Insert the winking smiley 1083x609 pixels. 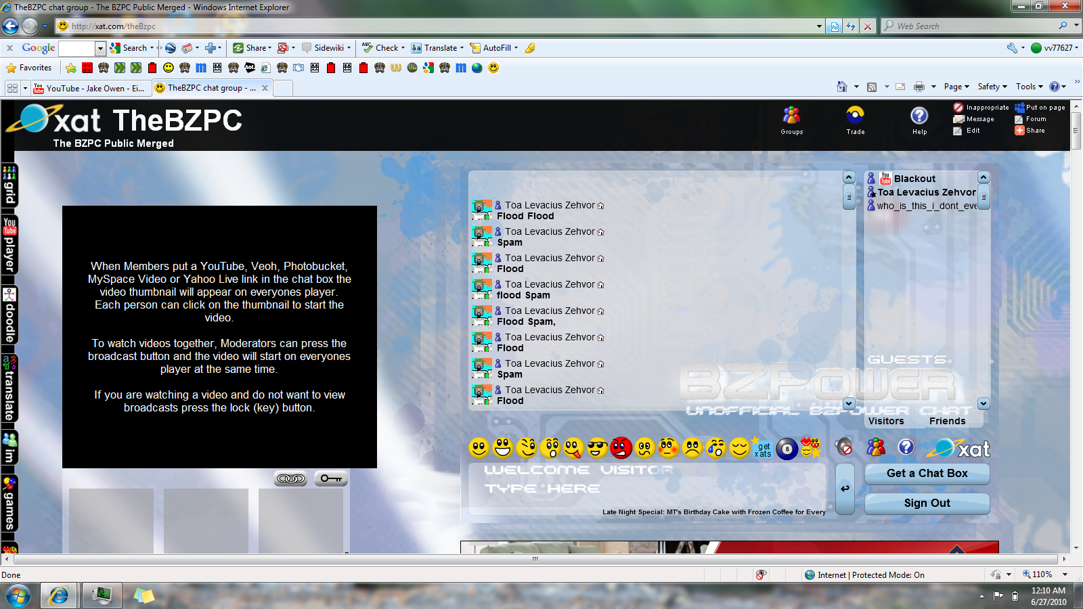[x=526, y=448]
